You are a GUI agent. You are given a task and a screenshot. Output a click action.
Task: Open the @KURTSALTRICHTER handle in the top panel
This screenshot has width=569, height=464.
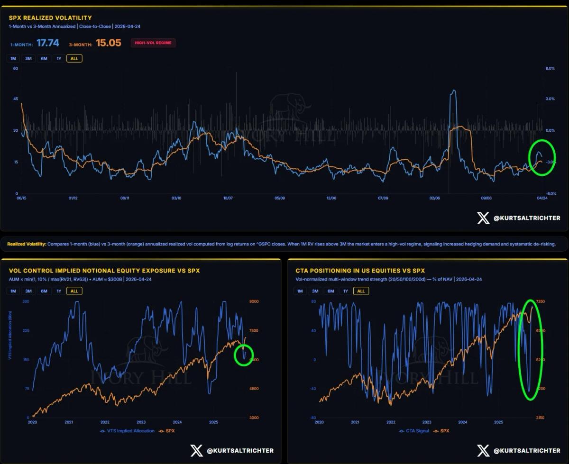click(526, 218)
